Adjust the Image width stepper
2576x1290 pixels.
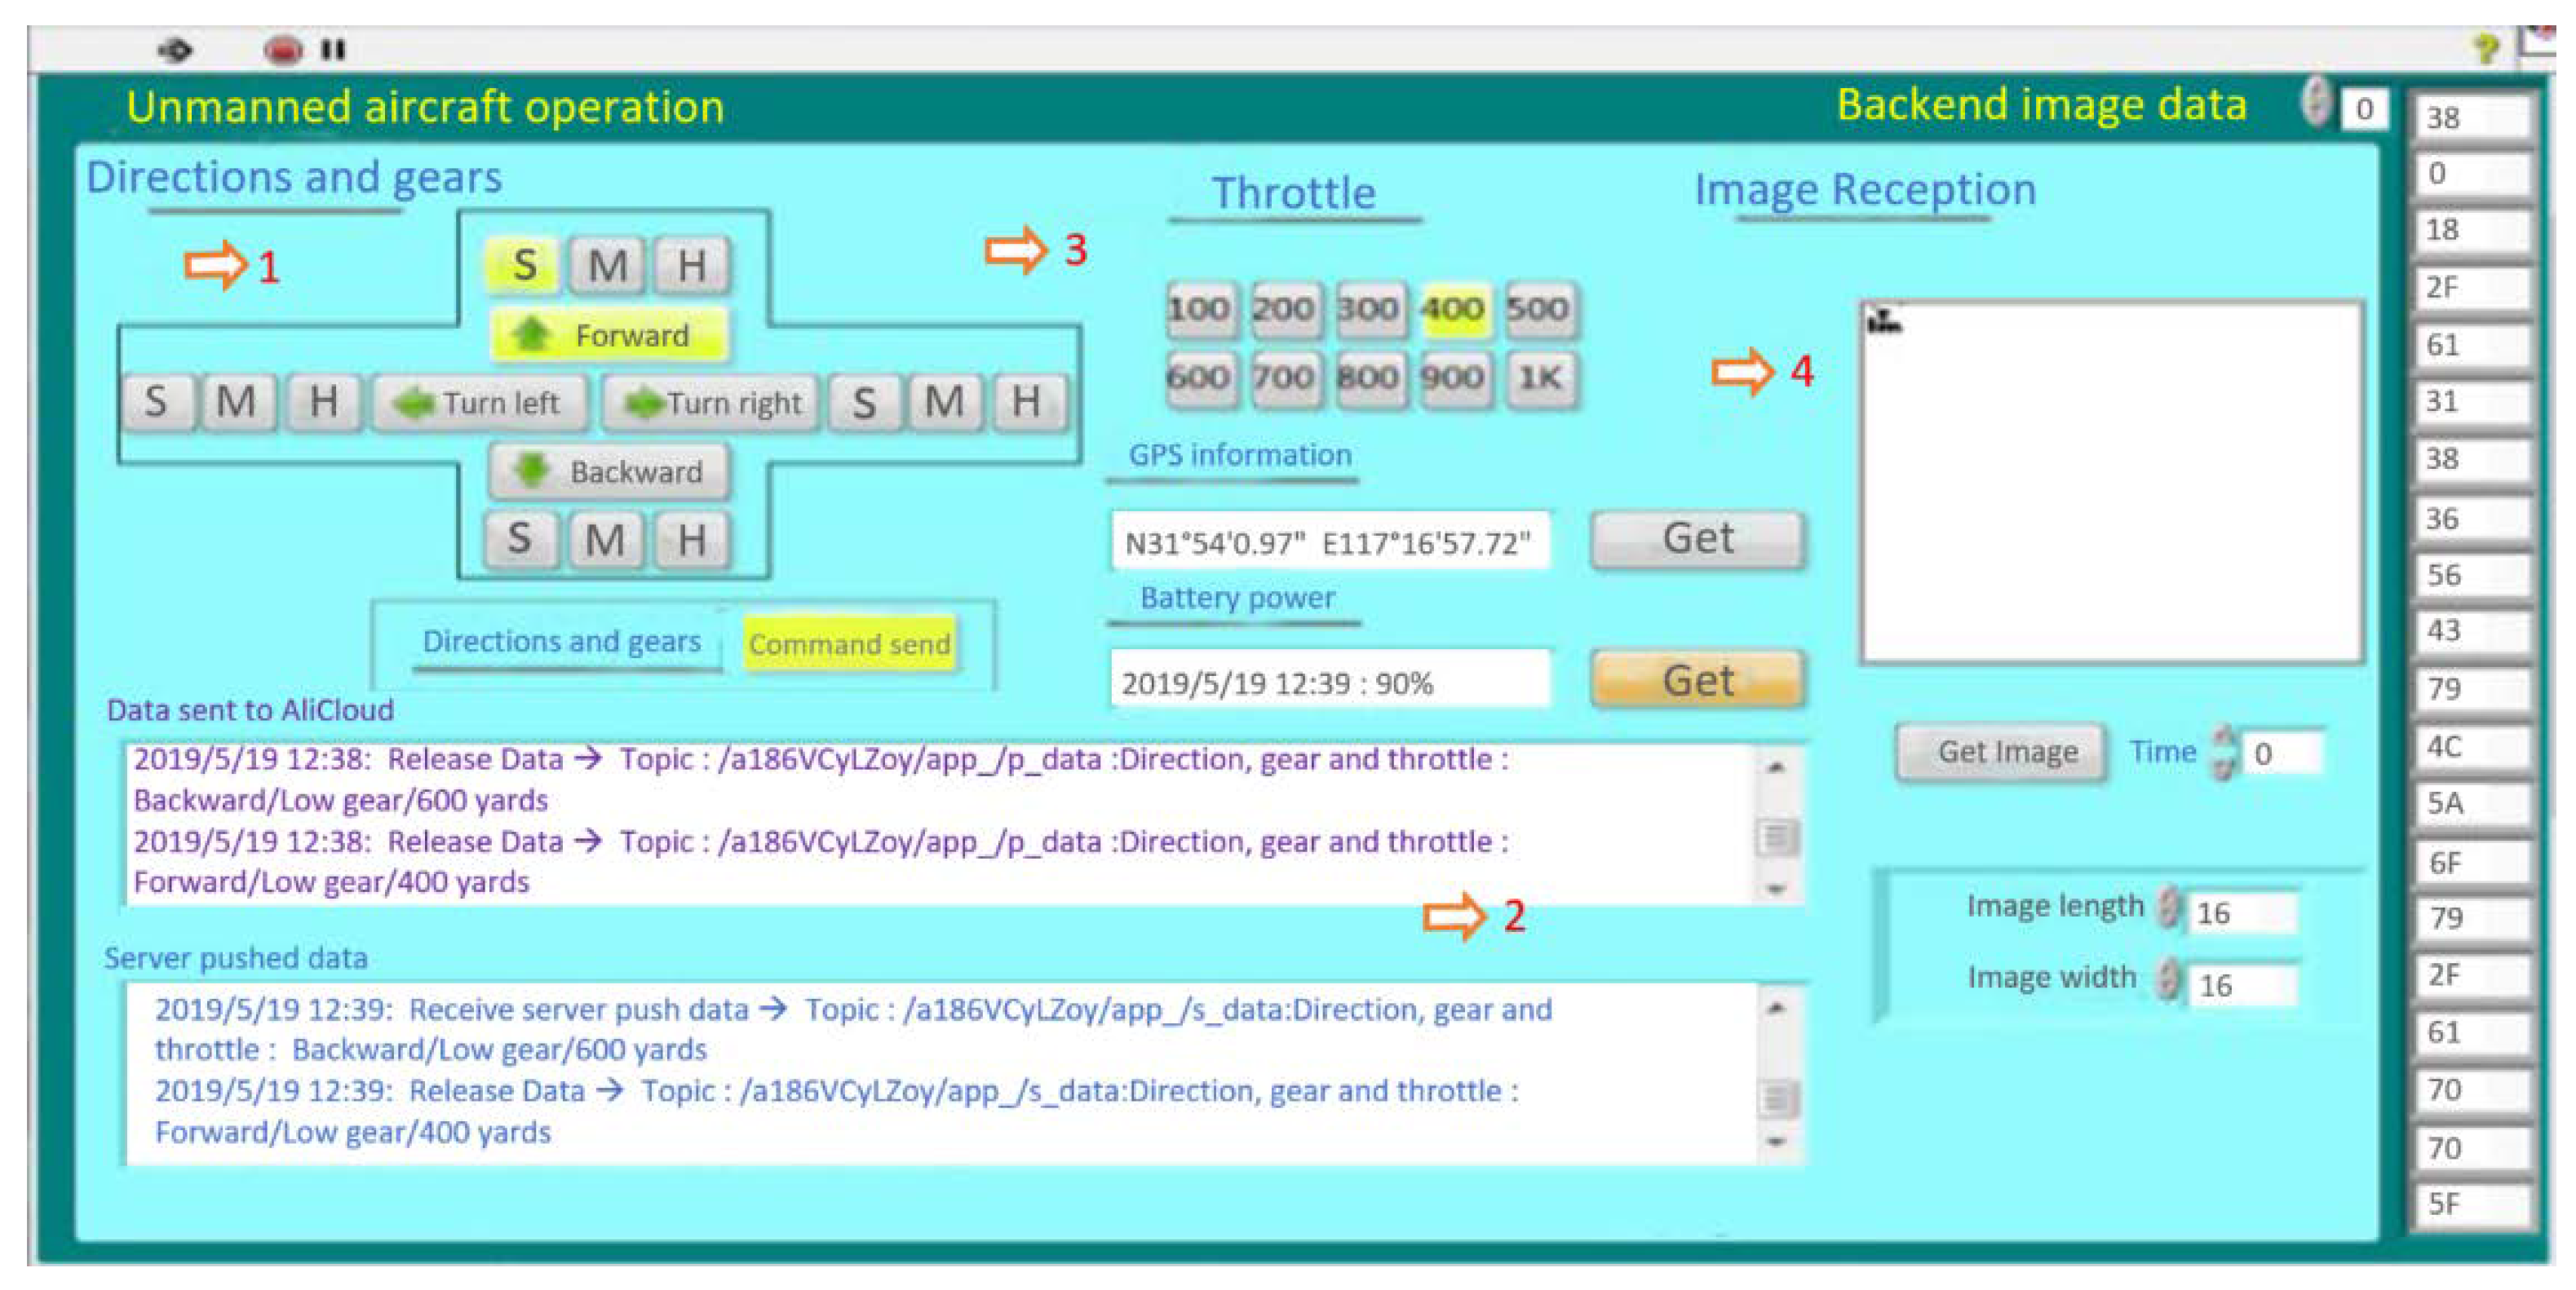(2168, 979)
